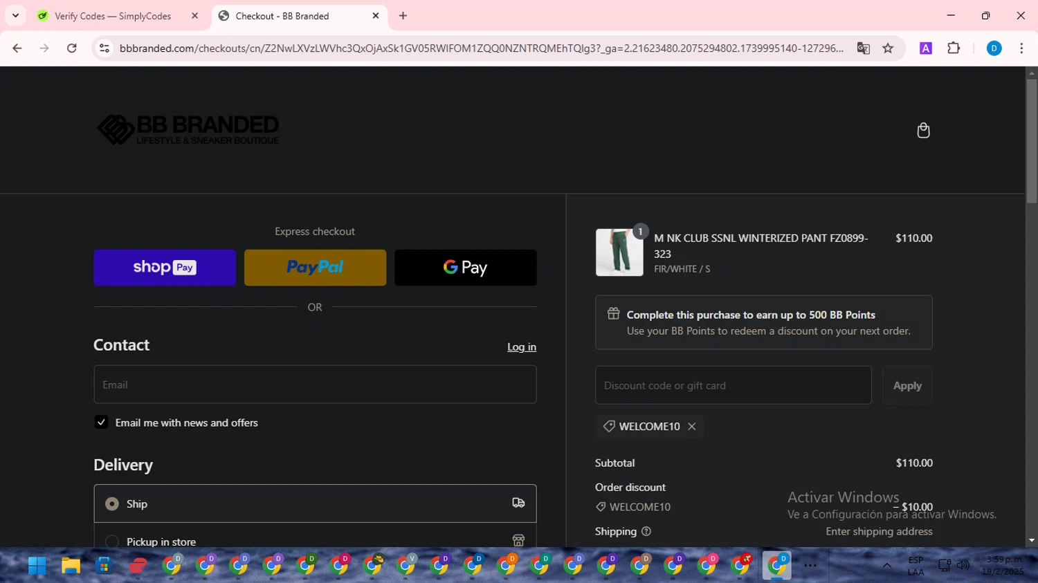This screenshot has width=1038, height=583.
Task: Open the Windows Start menu
Action: tap(37, 566)
